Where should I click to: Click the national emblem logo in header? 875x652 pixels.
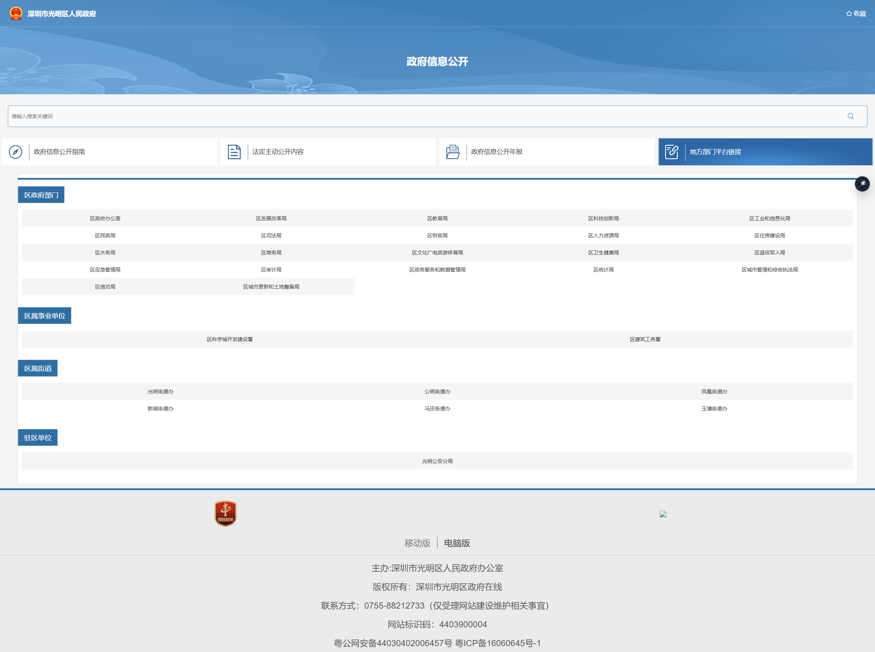[x=16, y=13]
